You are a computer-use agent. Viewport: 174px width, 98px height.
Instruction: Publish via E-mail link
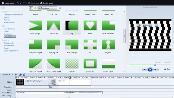click(x=6, y=48)
